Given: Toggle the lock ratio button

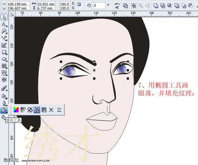Looking at the screenshot, I should click(x=79, y=5).
